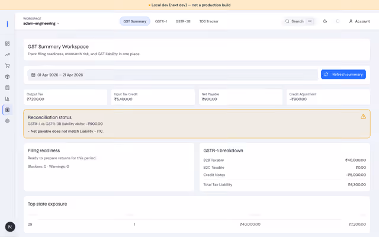Click the Total Tax Liability value ₹6,300.00
The image size is (379, 237).
click(x=356, y=184)
